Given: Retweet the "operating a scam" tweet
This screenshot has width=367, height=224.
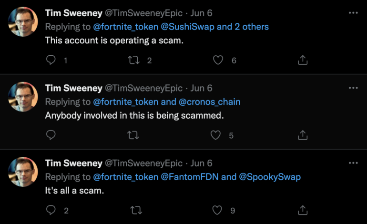Looking at the screenshot, I should click(134, 60).
